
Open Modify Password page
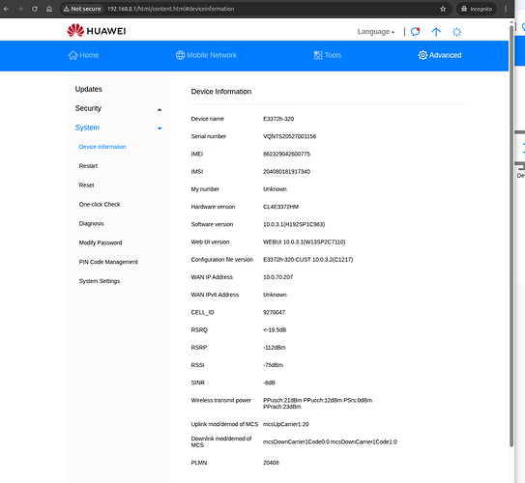tap(101, 242)
